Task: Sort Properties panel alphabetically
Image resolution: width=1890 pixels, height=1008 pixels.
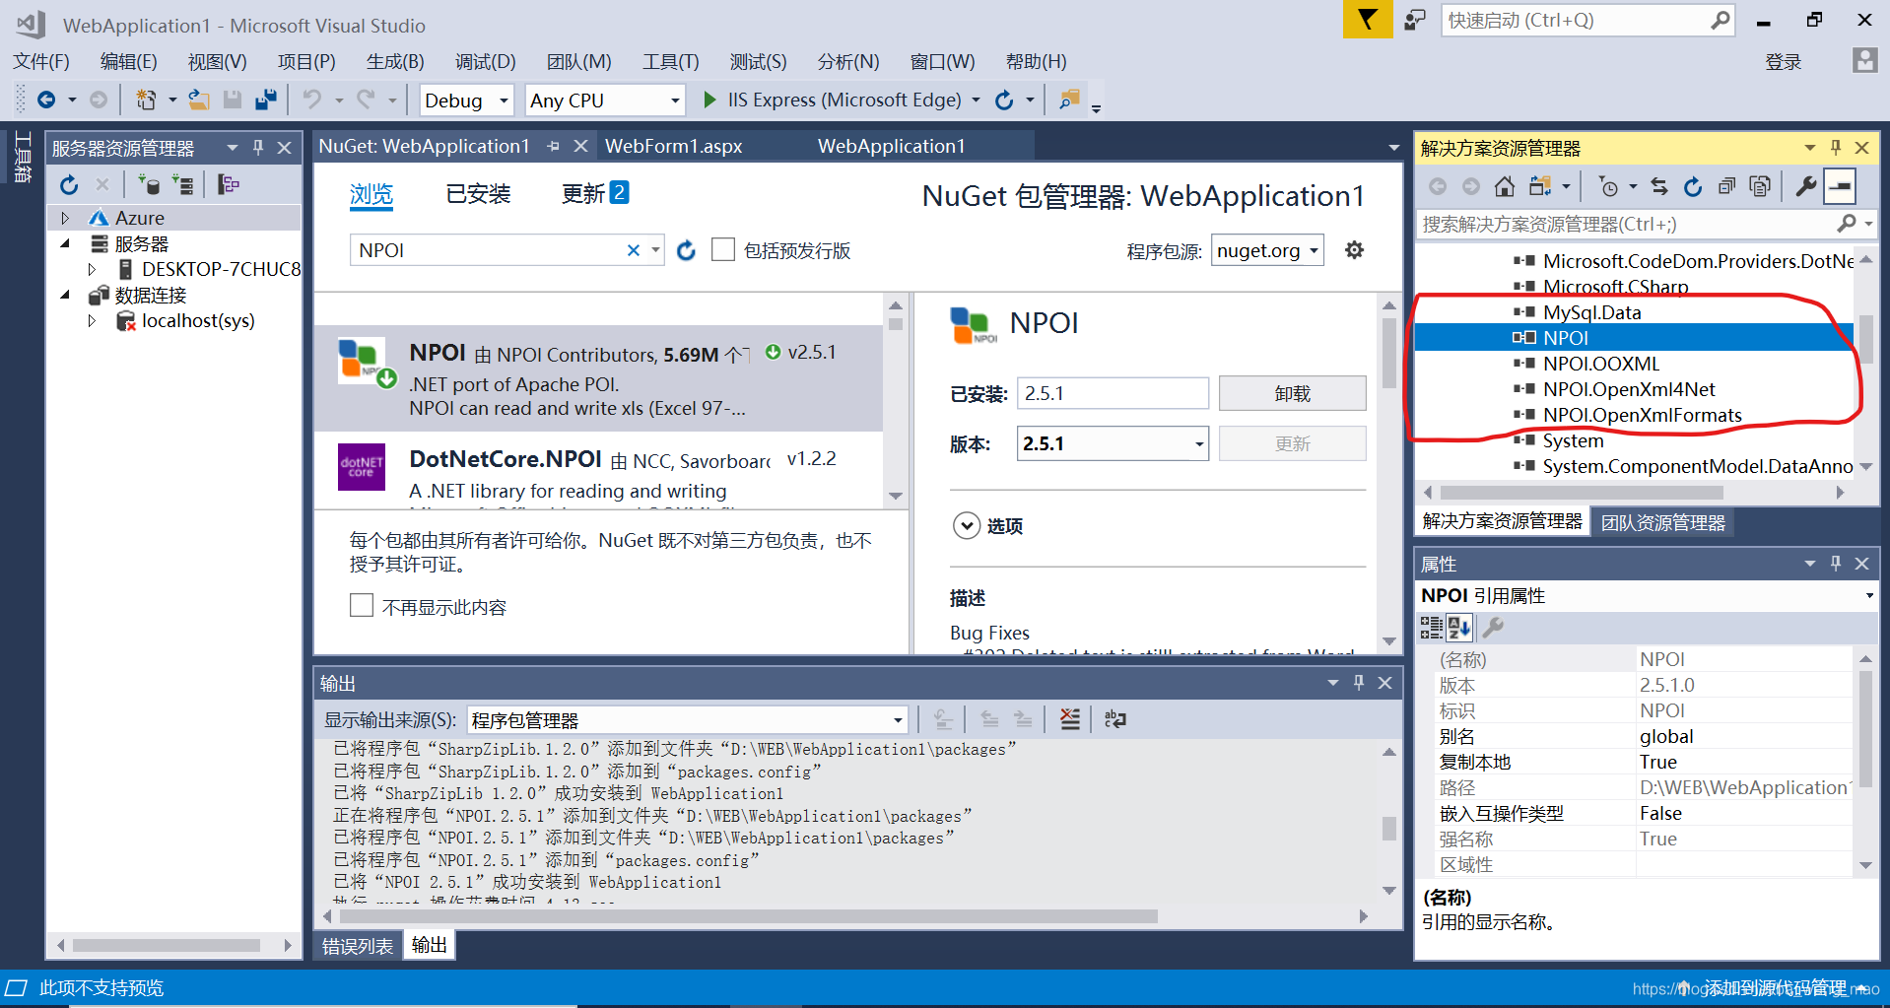Action: coord(1460,627)
